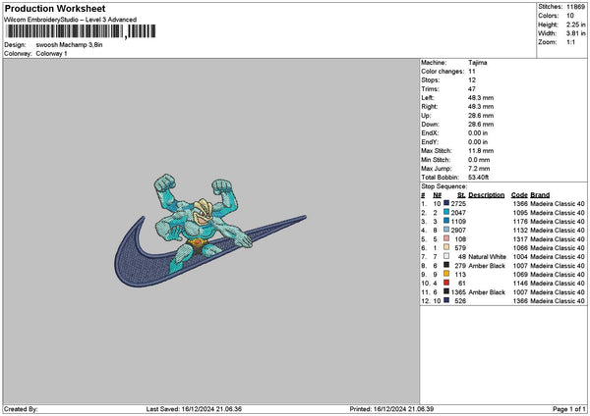Click the 'Right:' label

430,107
